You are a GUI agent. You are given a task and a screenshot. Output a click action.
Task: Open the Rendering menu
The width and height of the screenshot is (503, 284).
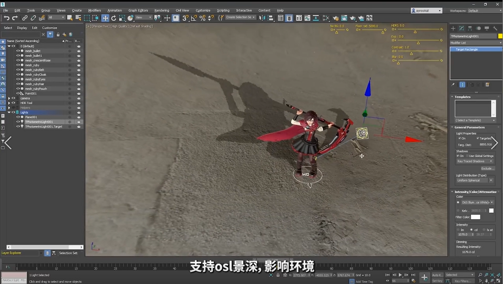[x=162, y=10]
